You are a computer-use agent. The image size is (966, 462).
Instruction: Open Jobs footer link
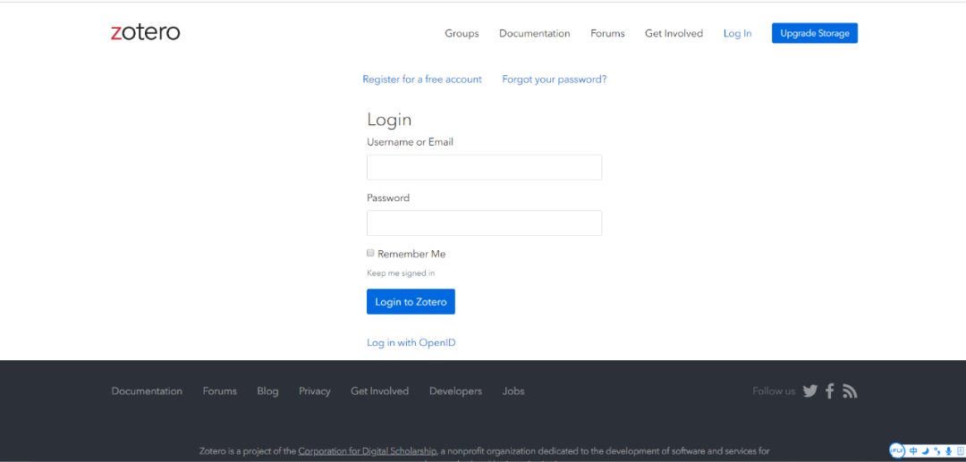pos(513,391)
